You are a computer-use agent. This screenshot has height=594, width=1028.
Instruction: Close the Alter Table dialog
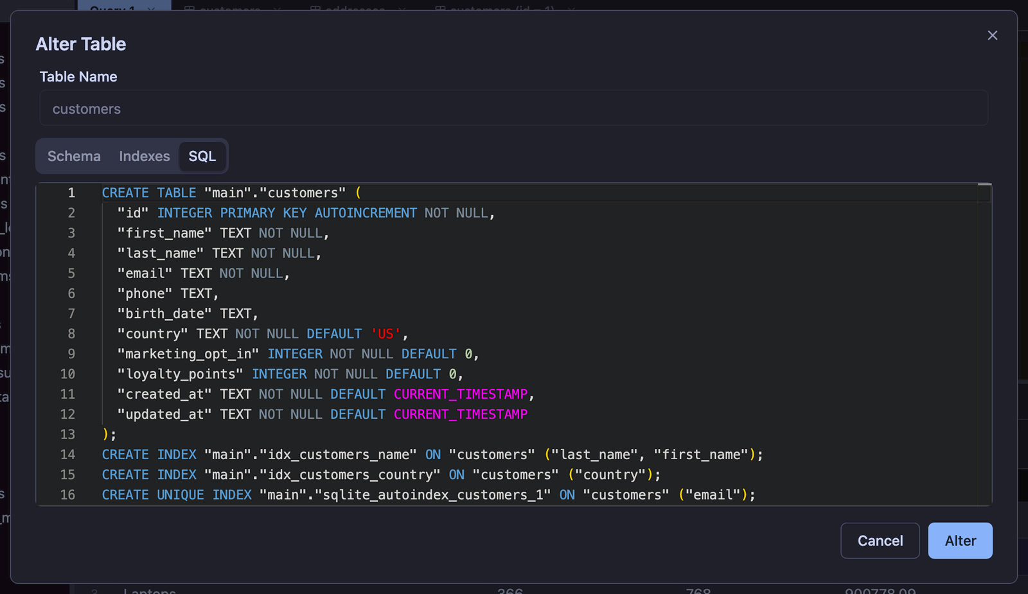tap(992, 35)
